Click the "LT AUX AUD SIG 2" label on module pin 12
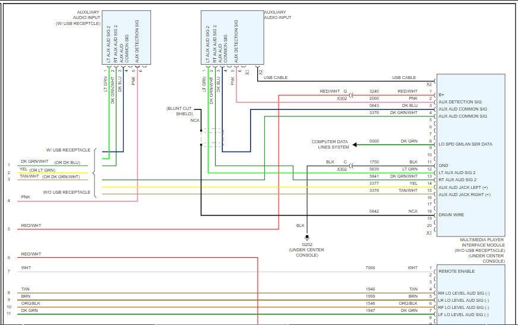518x325 pixels. 457,172
